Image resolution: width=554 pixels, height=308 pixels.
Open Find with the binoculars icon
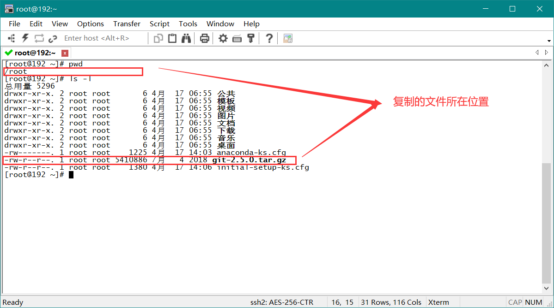[186, 38]
